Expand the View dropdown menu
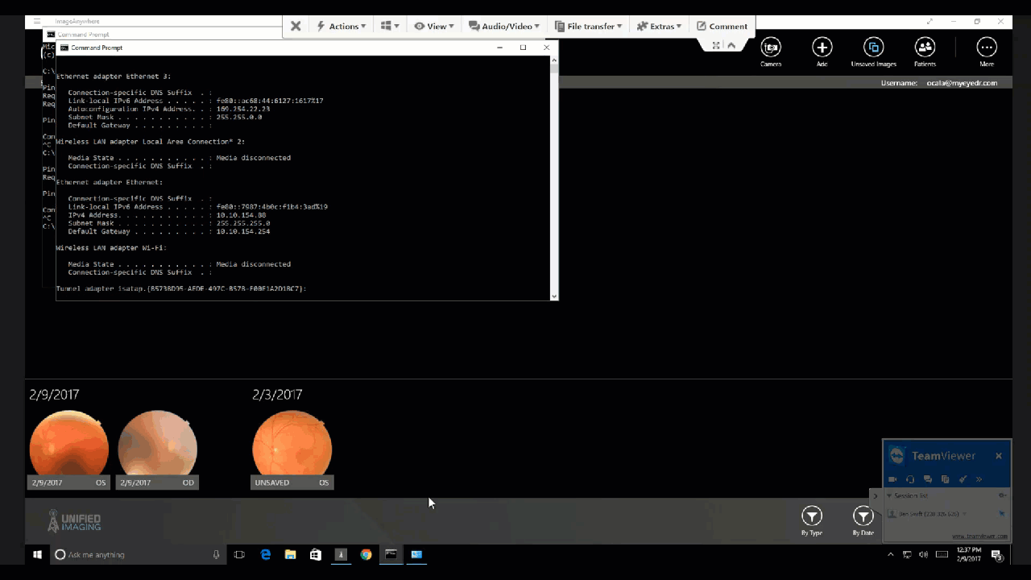Viewport: 1031px width, 580px height. coord(434,26)
